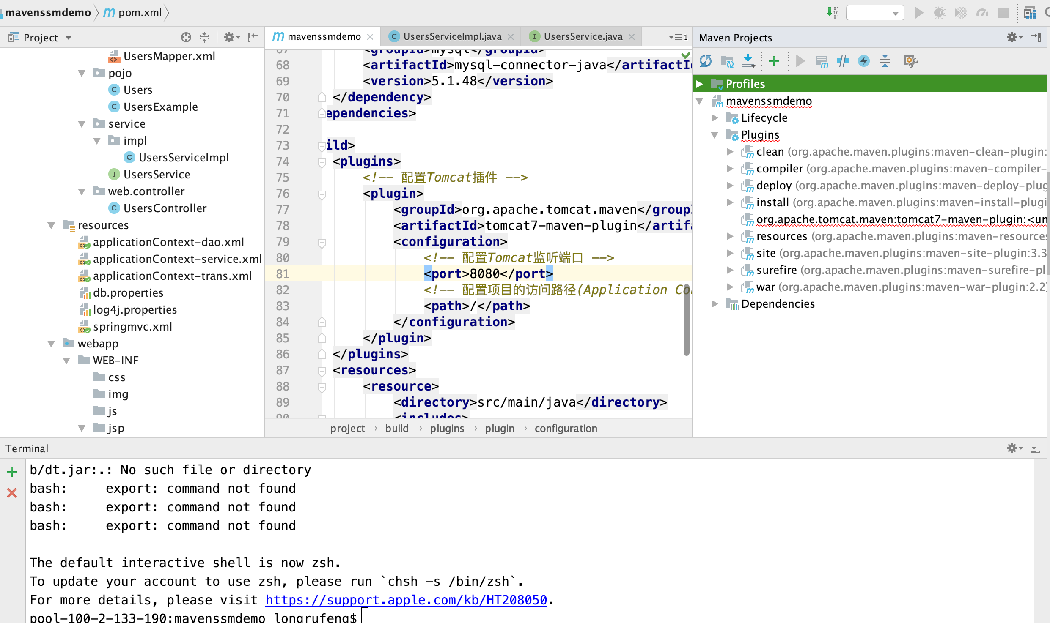The width and height of the screenshot is (1050, 623).
Task: Collapse the Plugins node
Action: coord(715,135)
